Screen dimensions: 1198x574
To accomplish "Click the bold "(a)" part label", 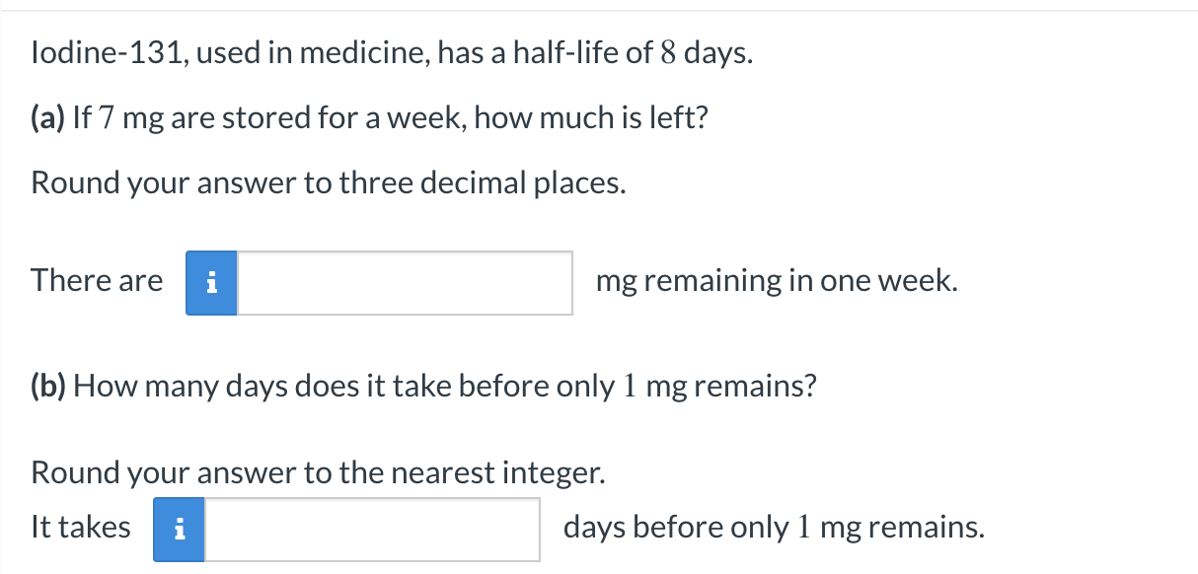I will 48,119.
